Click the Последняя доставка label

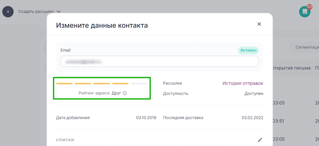click(x=183, y=118)
